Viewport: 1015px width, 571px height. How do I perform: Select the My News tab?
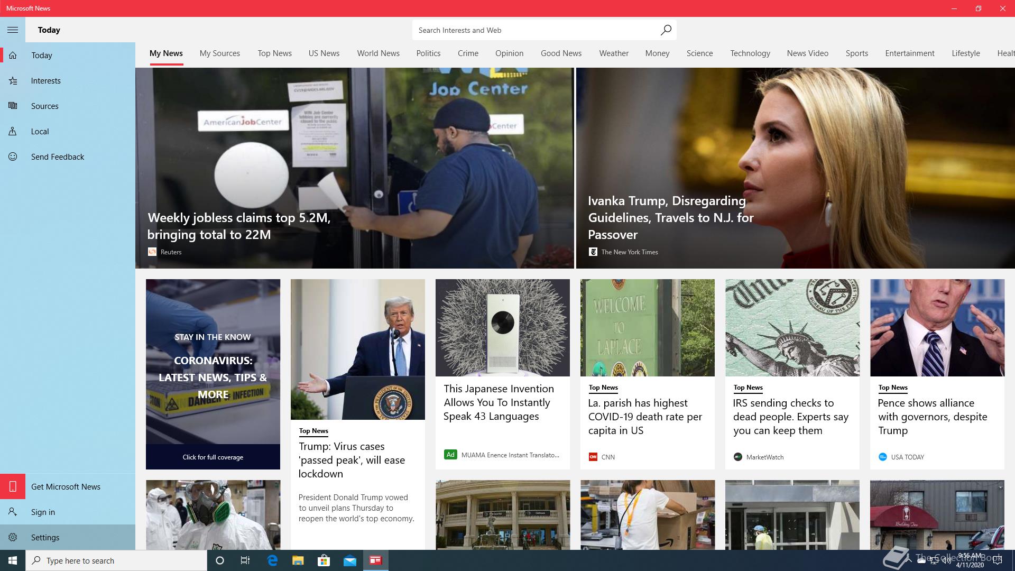[x=166, y=53]
